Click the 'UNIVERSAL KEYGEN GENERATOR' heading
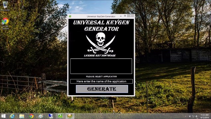 click(x=101, y=25)
